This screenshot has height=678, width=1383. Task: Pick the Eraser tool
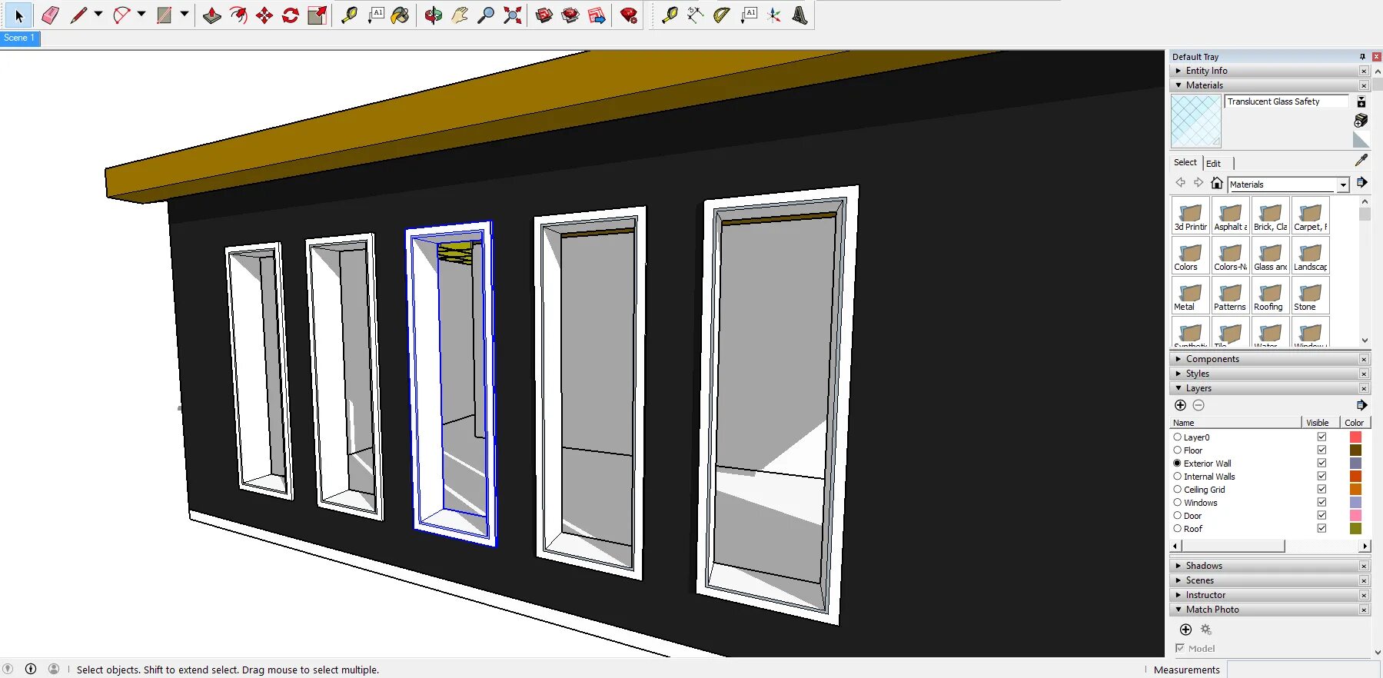[x=50, y=15]
